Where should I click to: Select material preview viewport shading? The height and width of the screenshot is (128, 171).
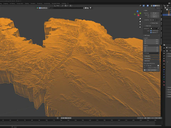coord(157,6)
